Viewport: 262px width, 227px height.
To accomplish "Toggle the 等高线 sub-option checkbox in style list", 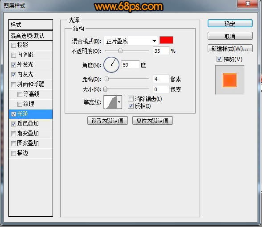I will coord(20,94).
